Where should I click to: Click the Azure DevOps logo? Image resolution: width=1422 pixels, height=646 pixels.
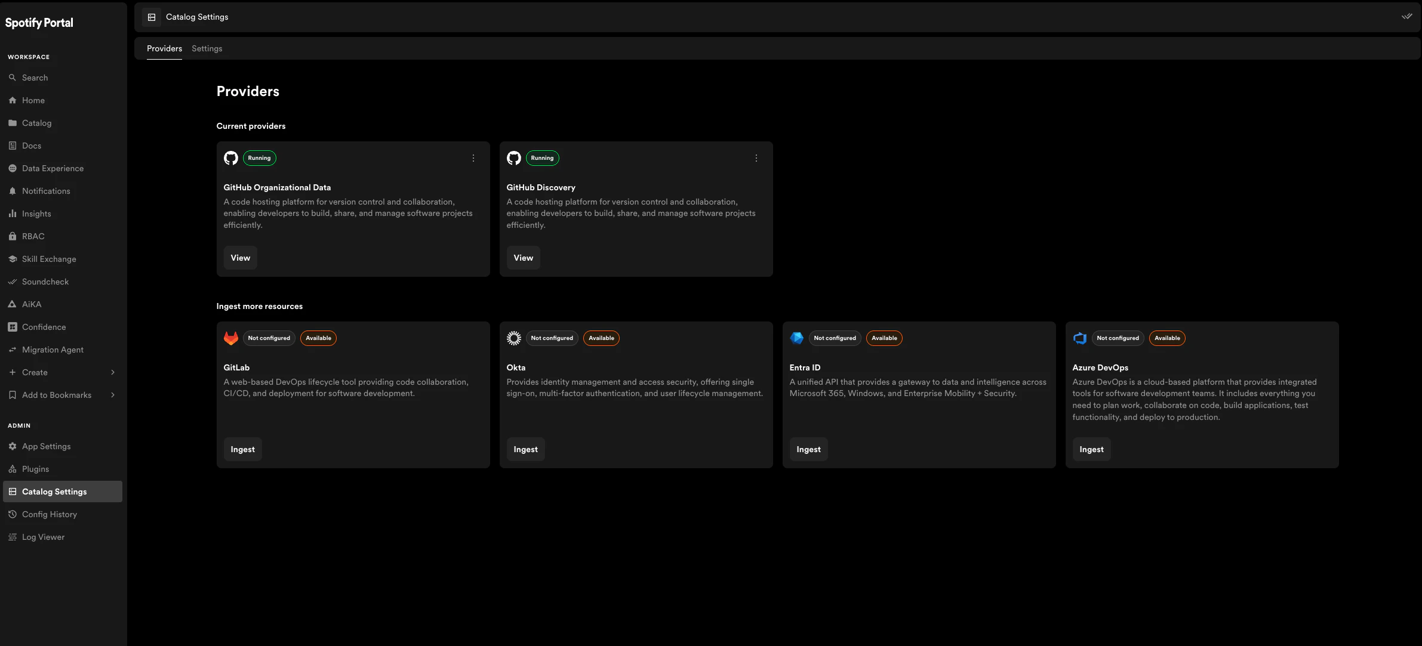click(x=1080, y=338)
